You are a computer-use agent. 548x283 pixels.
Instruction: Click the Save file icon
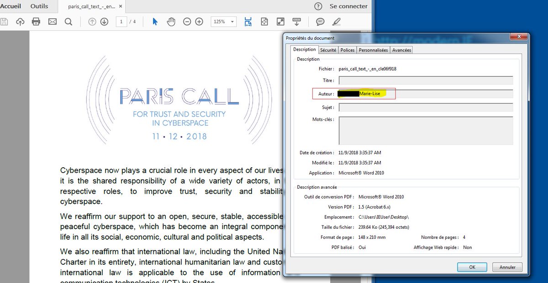[4, 21]
